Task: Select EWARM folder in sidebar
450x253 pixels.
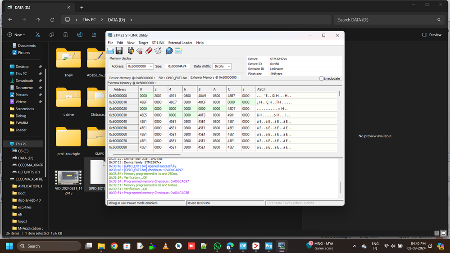Action: pos(22,123)
